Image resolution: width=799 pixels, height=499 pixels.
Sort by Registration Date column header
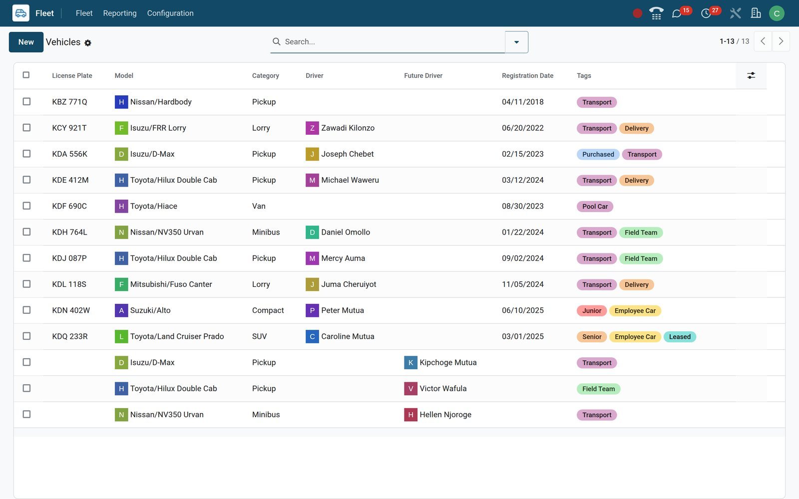tap(527, 76)
